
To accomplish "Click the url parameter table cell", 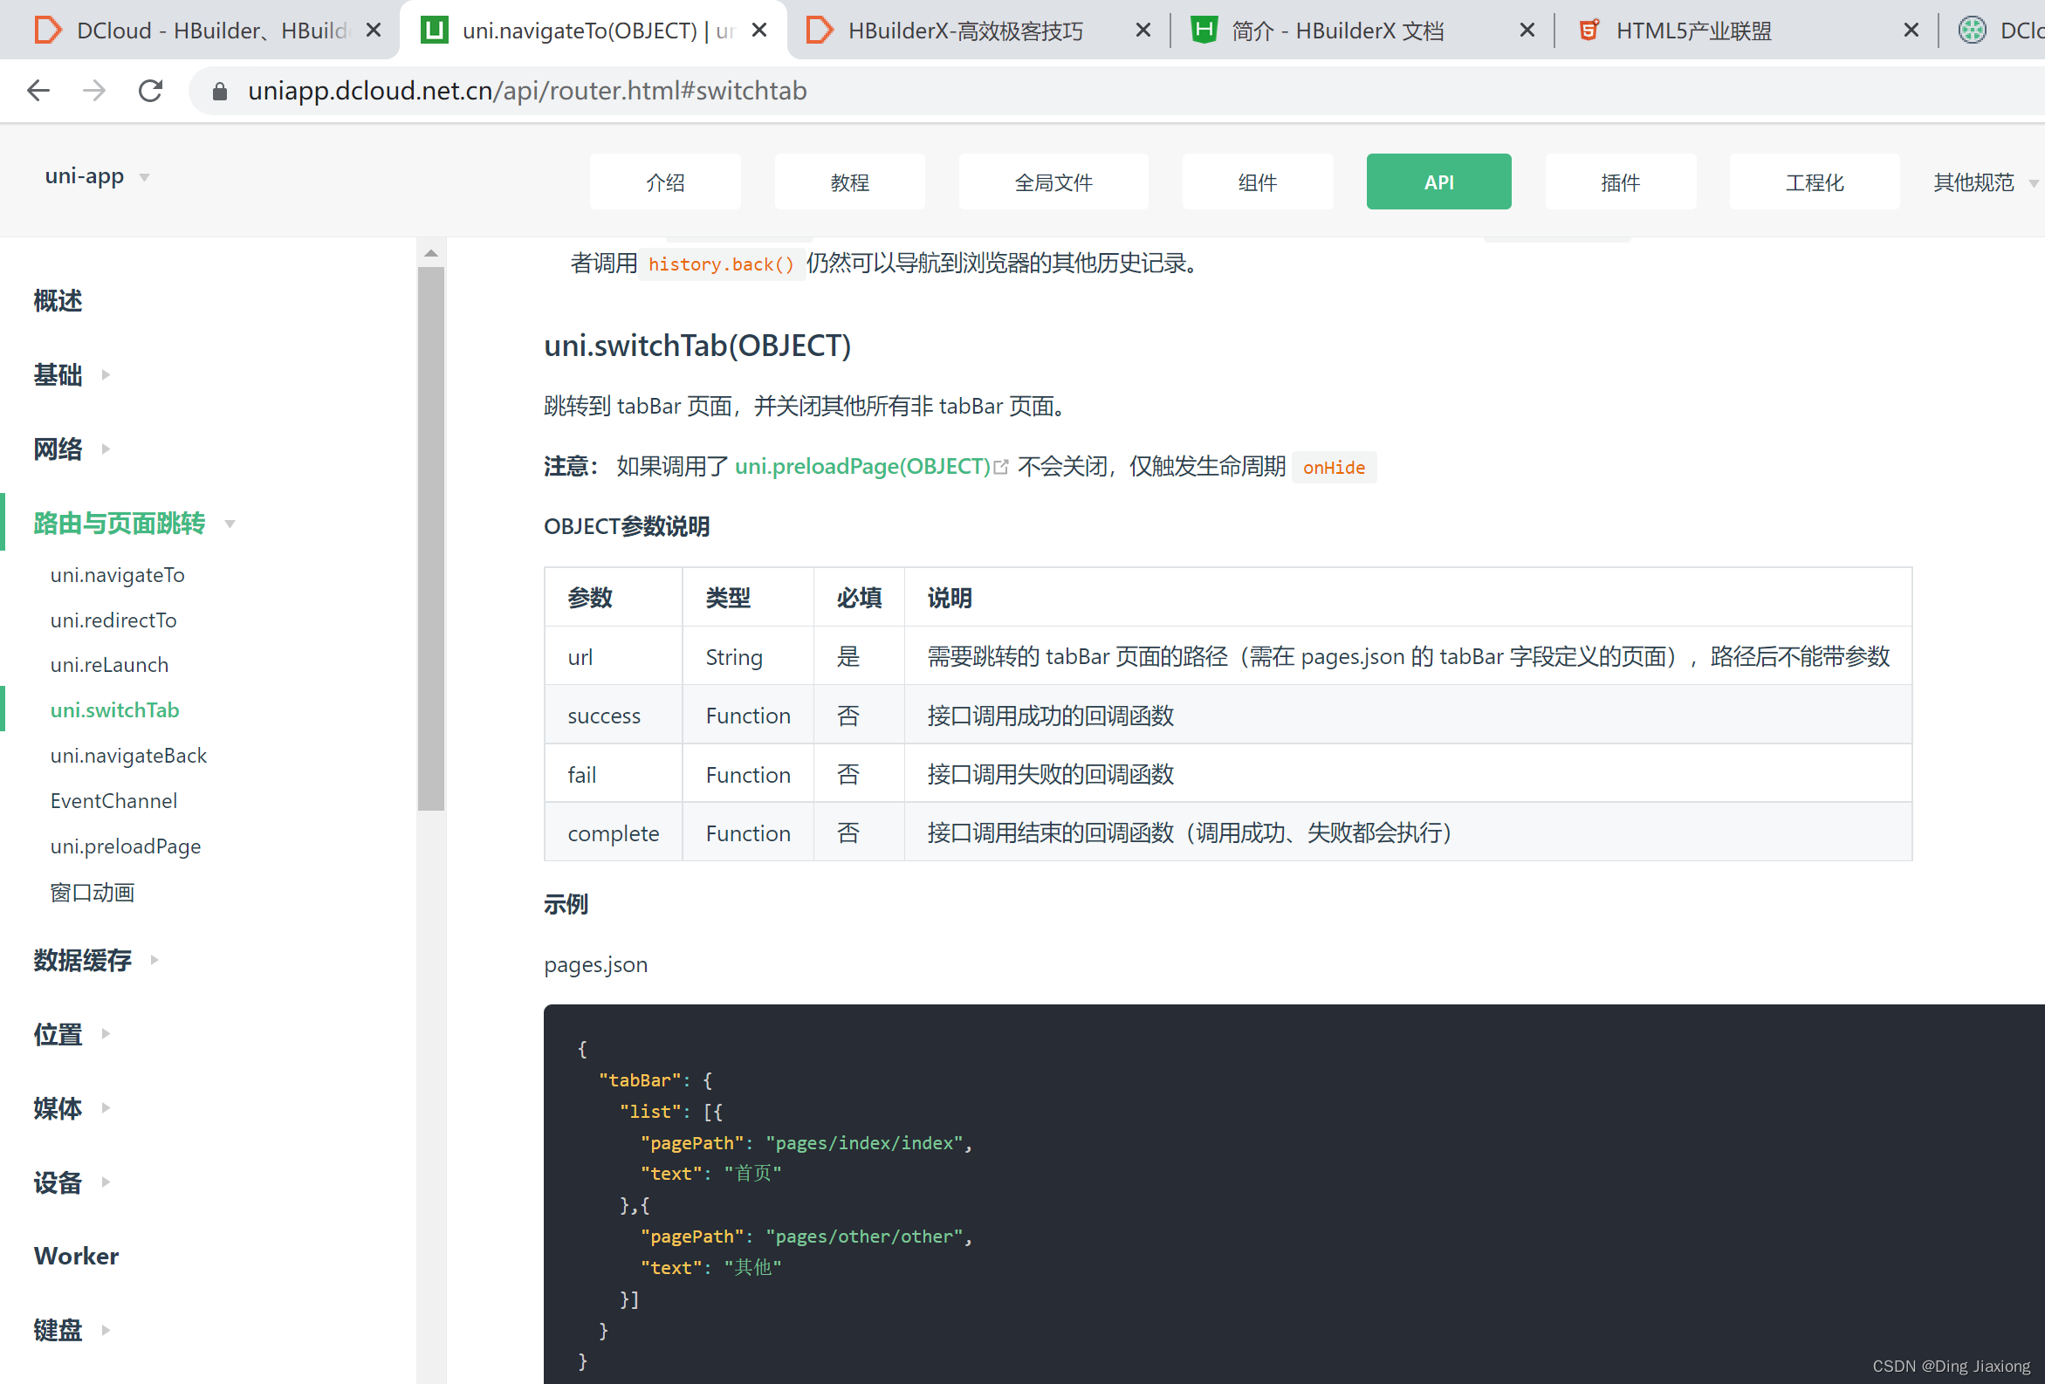I will (x=614, y=656).
